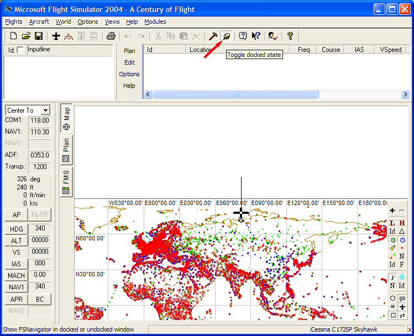414x336 pixels.
Task: Click Edit in the flight plan side menu
Action: point(129,62)
